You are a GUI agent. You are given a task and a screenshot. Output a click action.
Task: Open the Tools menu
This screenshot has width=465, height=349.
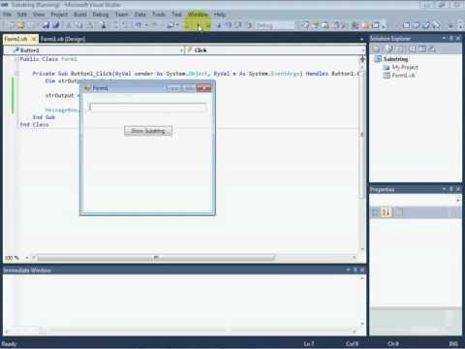tap(159, 15)
